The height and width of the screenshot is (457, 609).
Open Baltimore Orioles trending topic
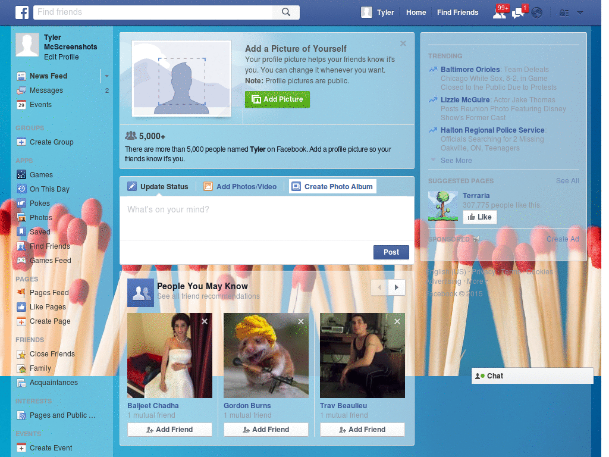[470, 69]
